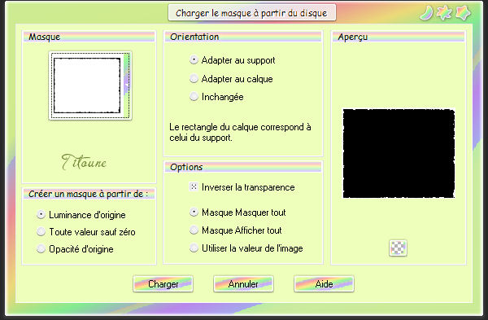Select Luminance d'origine radio button
The image size is (488, 320).
point(41,214)
